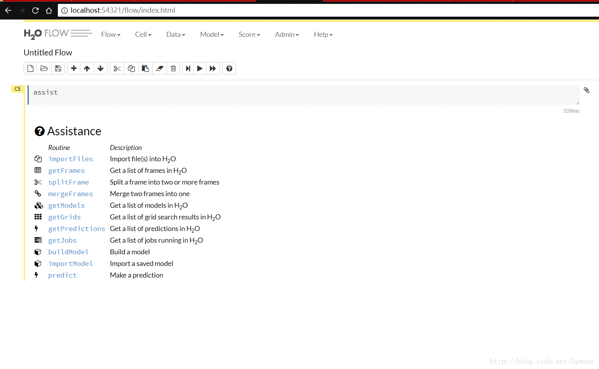The width and height of the screenshot is (599, 369).
Task: Open the Admin dropdown menu
Action: pos(287,34)
